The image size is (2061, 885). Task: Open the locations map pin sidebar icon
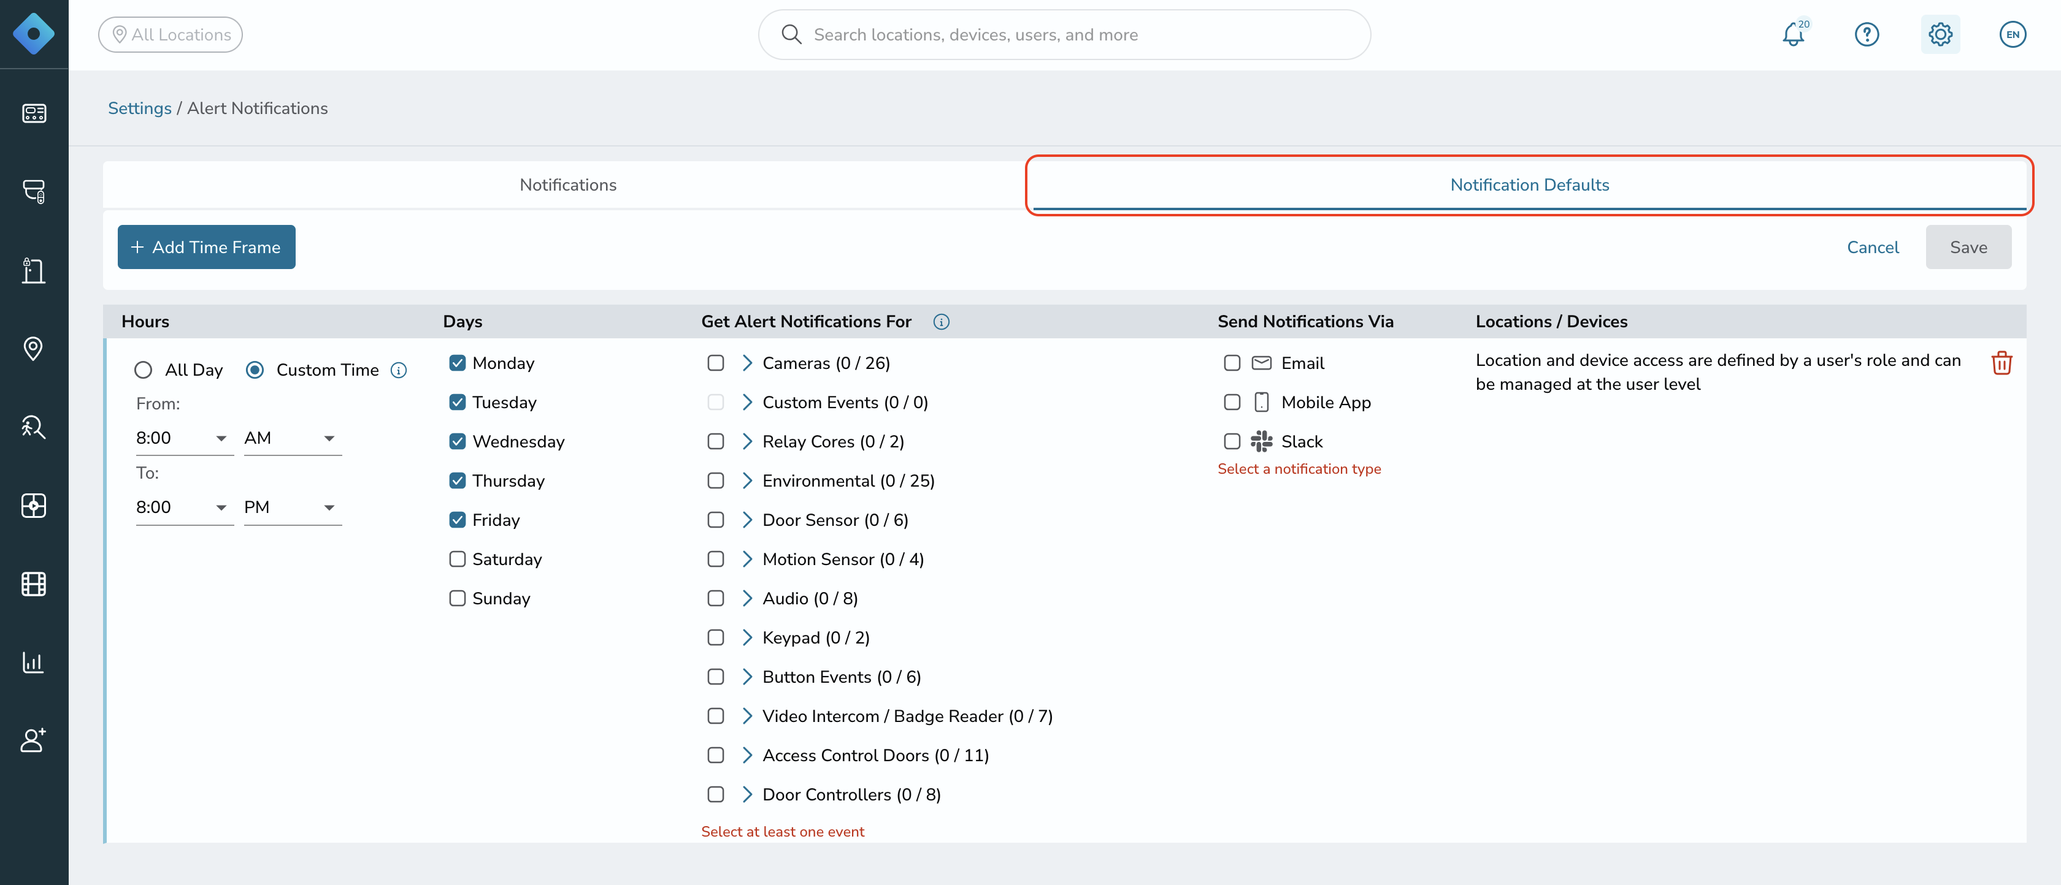click(x=34, y=349)
